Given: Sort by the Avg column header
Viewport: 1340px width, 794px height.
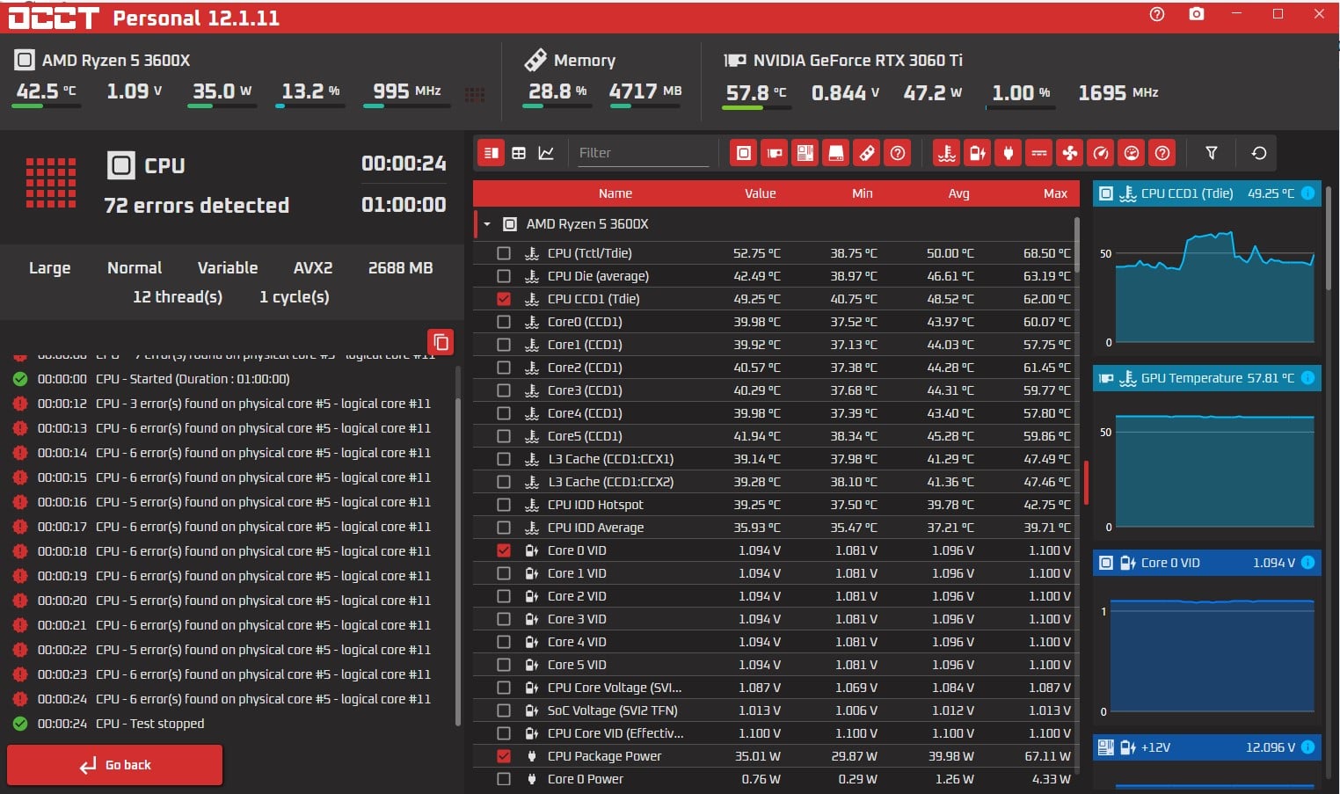Looking at the screenshot, I should pos(959,193).
